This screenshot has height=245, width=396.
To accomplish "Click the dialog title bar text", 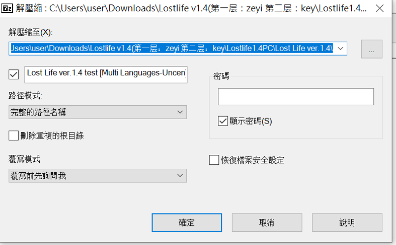I will (197, 8).
